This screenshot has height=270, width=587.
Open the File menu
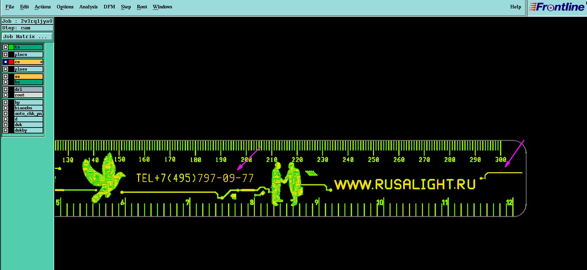pos(10,7)
